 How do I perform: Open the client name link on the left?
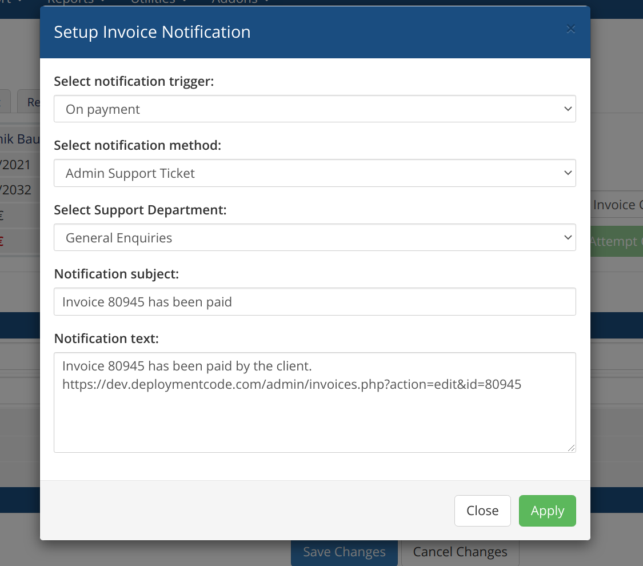point(19,139)
